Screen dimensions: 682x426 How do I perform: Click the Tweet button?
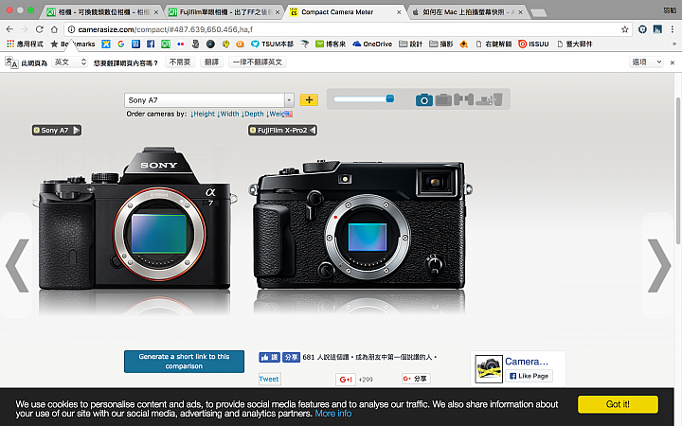[x=269, y=379]
